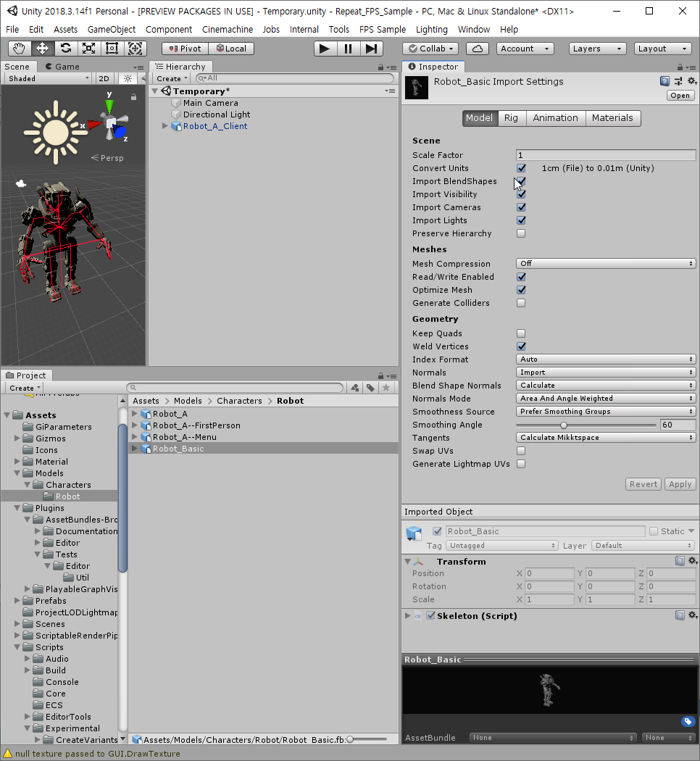Screen dimensions: 700x761
Task: Enable Keep Quads checkbox
Action: 521,333
